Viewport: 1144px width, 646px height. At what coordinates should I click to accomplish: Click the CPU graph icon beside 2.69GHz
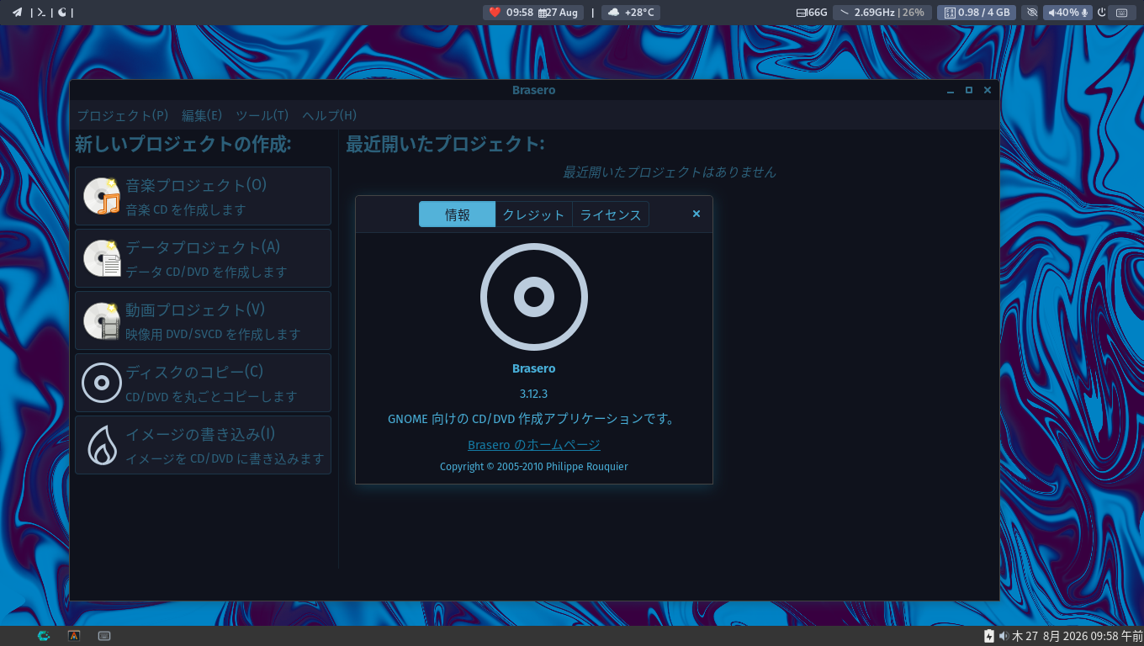coord(844,13)
